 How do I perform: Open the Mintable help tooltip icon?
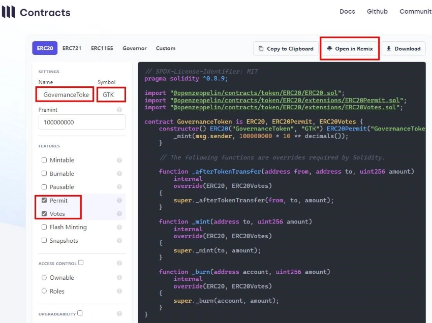coord(119,160)
